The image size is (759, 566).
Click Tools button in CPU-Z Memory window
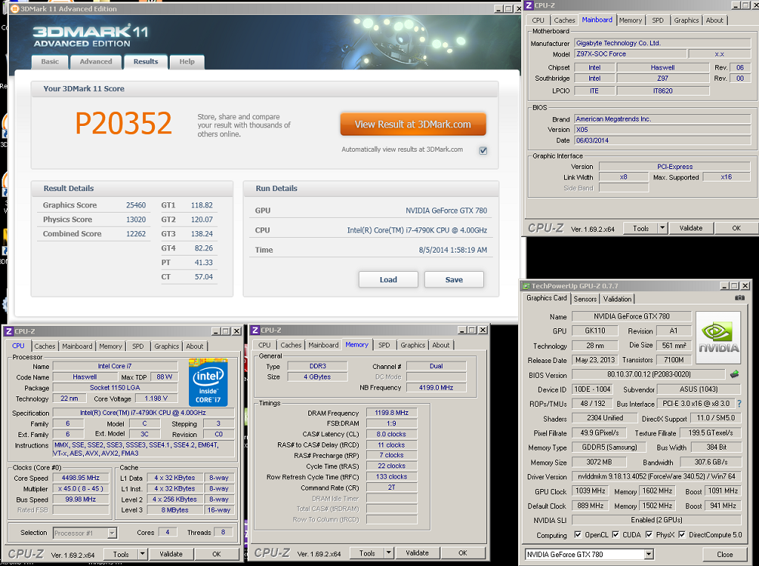click(x=367, y=553)
